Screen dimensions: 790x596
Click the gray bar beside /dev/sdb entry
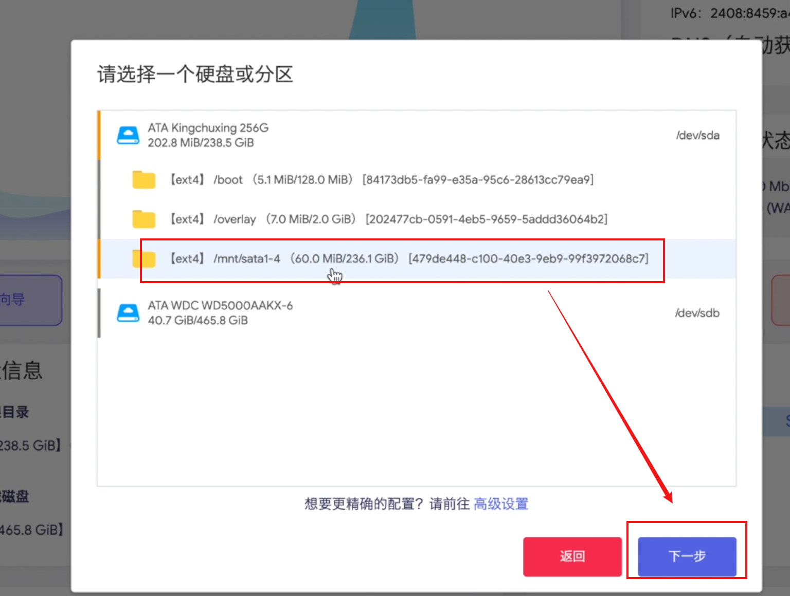pos(99,312)
